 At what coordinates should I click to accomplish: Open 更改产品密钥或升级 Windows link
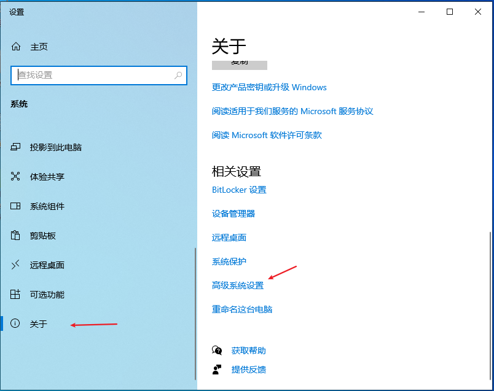point(269,87)
